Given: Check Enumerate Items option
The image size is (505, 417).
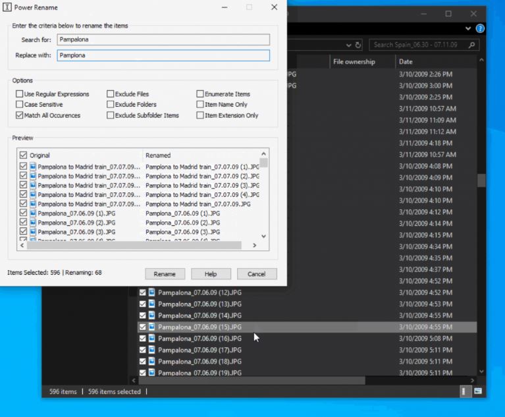Looking at the screenshot, I should (x=200, y=94).
